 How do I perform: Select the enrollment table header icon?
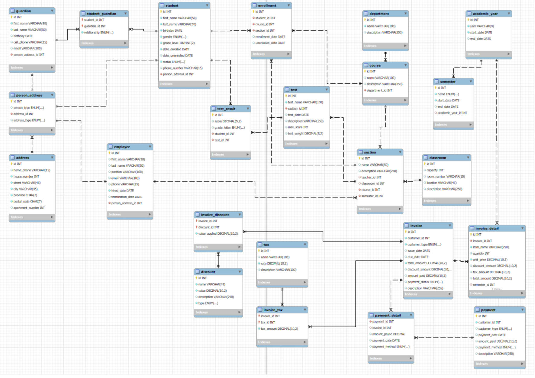click(x=255, y=5)
